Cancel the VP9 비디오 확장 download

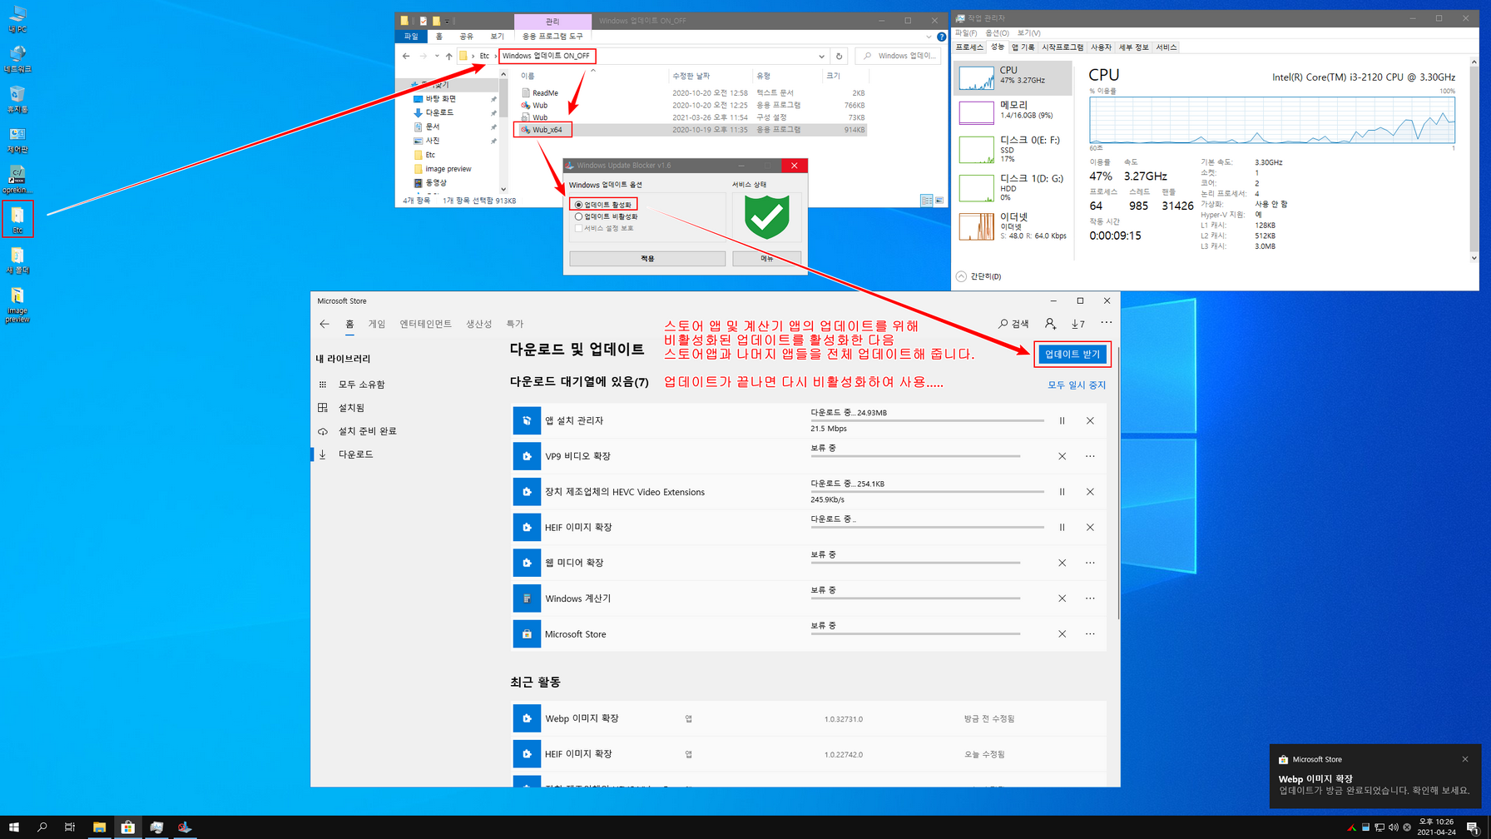tap(1062, 456)
